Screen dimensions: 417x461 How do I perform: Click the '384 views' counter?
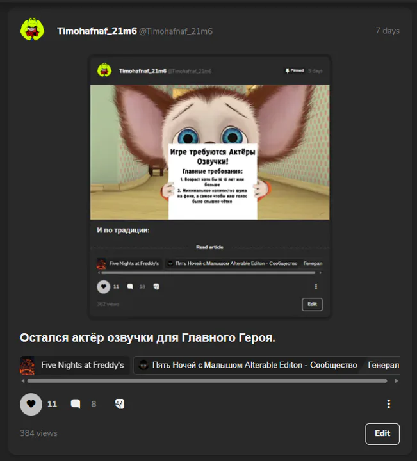click(38, 433)
